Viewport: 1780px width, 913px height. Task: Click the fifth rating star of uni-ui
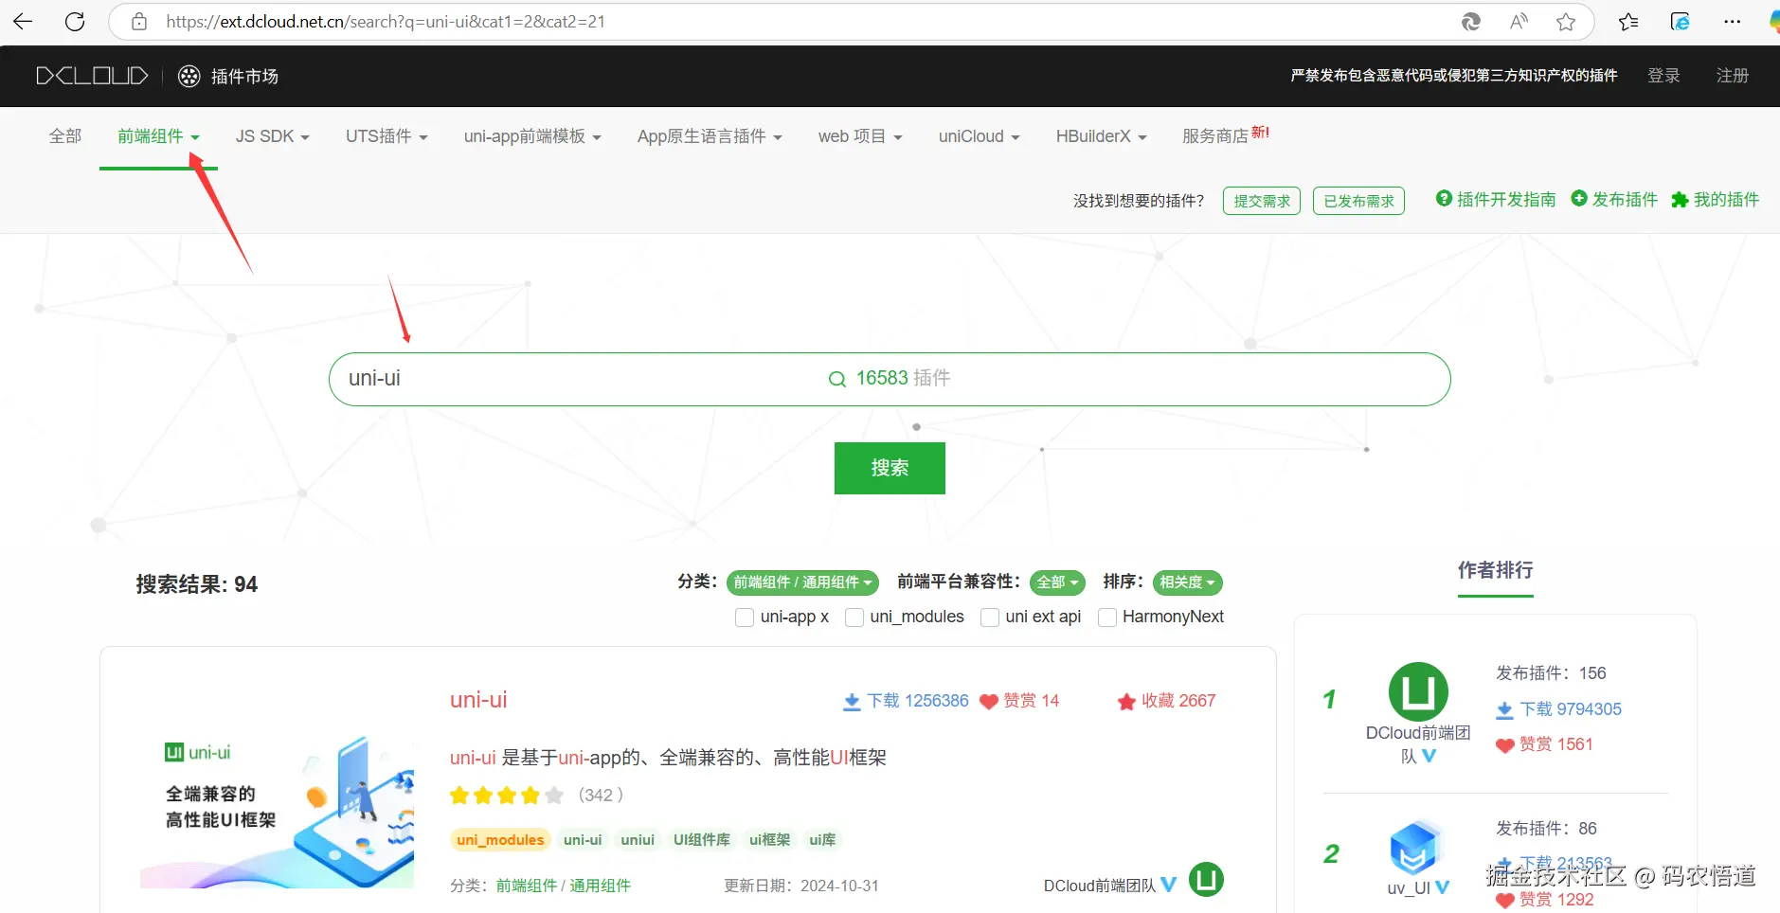(x=554, y=796)
